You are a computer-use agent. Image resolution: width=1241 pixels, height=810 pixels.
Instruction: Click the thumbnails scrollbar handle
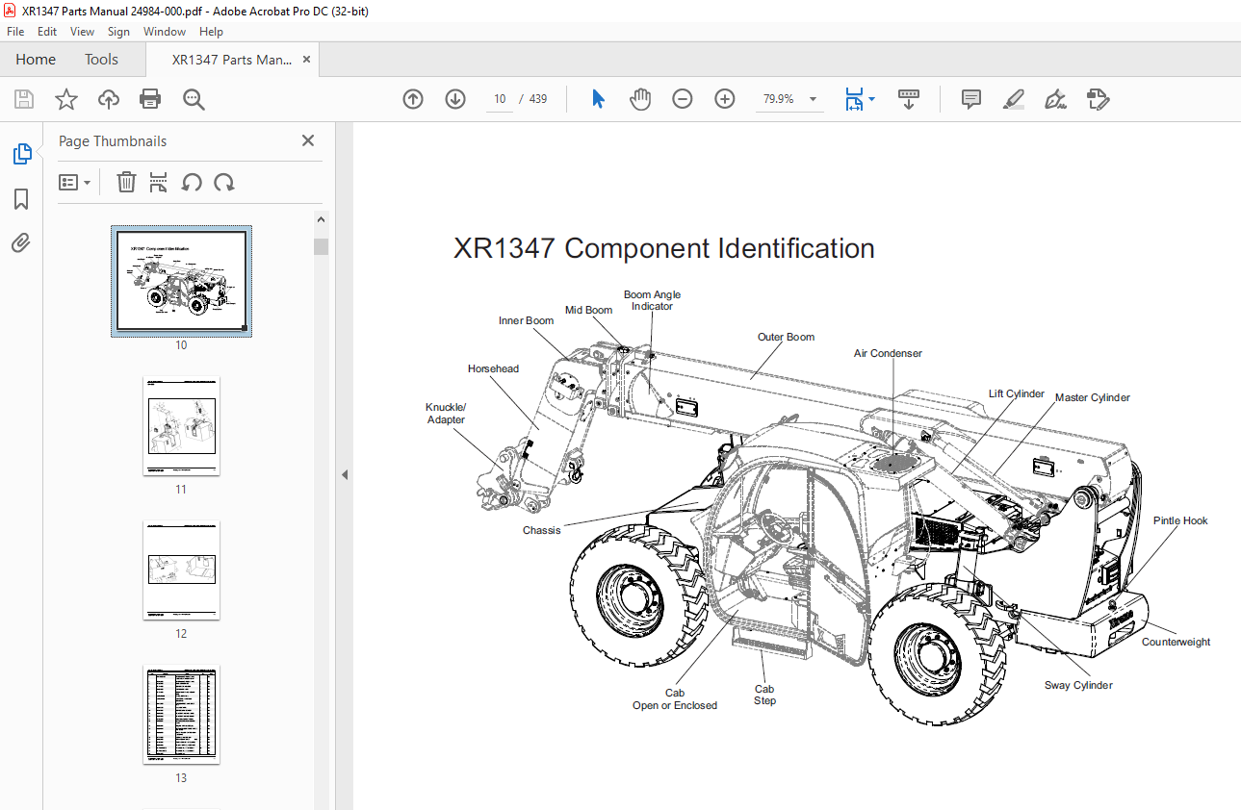click(321, 246)
